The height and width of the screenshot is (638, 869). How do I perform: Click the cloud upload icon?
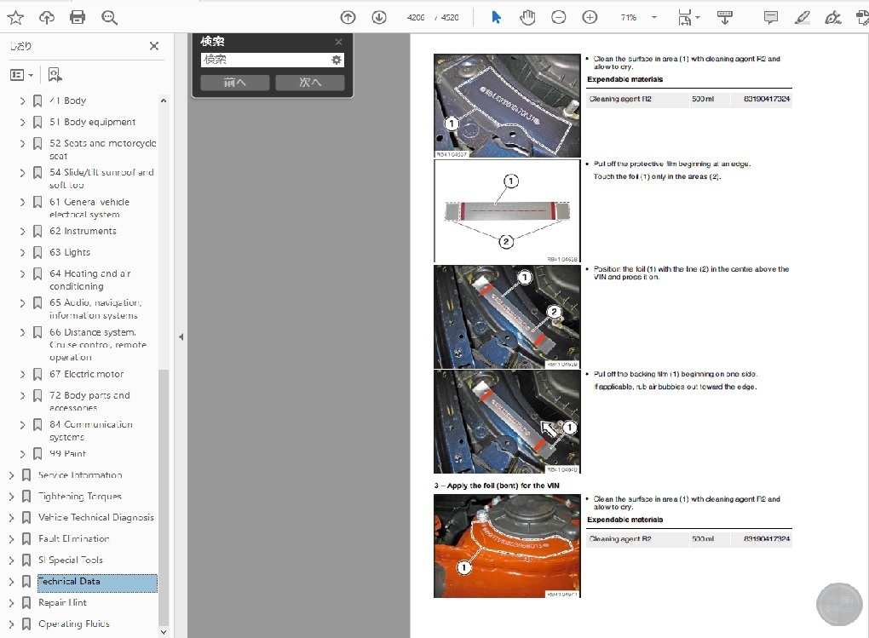[x=47, y=18]
